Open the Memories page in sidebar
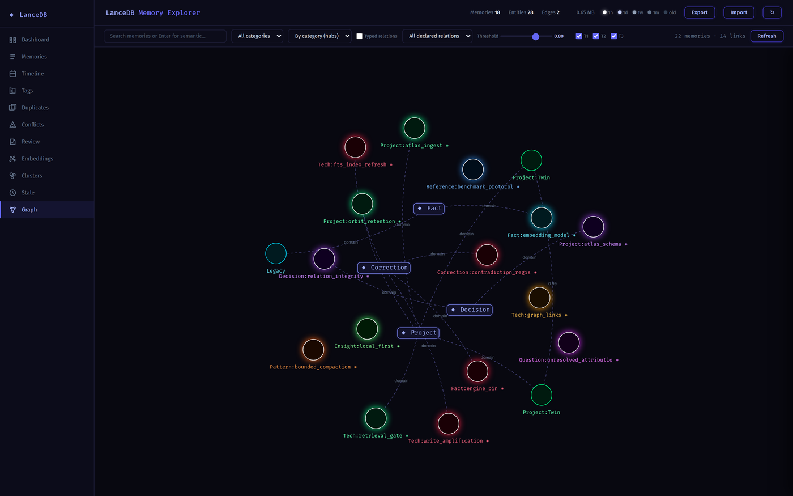This screenshot has height=496, width=793. (x=47, y=57)
